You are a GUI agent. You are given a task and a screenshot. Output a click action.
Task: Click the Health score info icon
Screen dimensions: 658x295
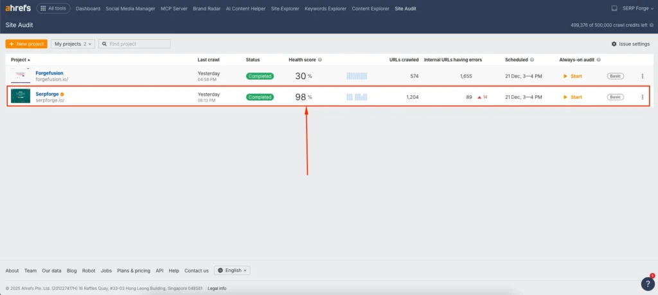tap(320, 60)
